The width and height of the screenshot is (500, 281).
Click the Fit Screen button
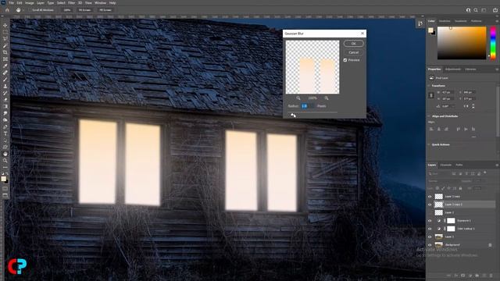pos(85,10)
